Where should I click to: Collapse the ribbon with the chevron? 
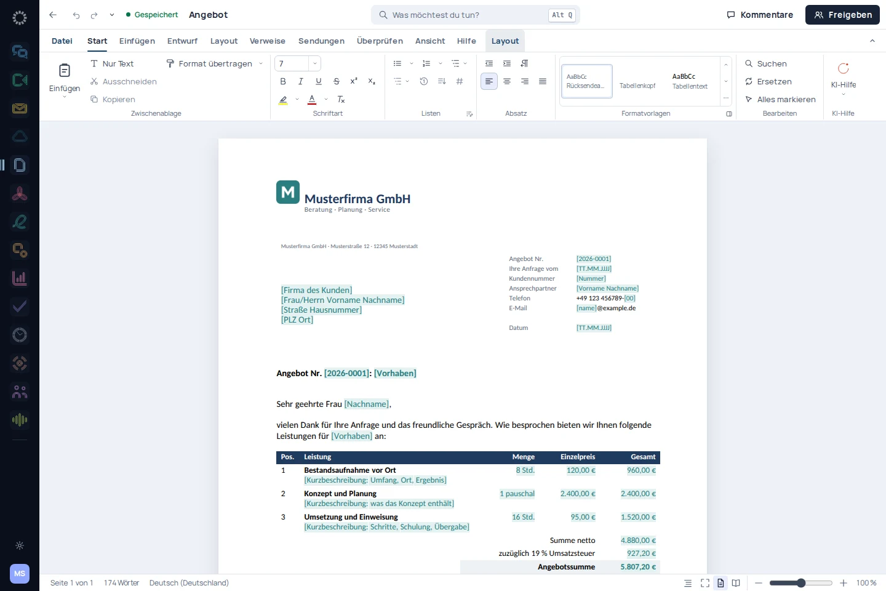point(872,41)
